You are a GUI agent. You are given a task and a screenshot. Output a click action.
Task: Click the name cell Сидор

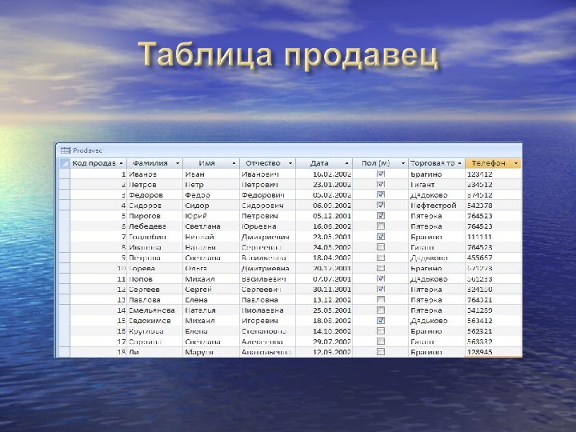(x=211, y=206)
